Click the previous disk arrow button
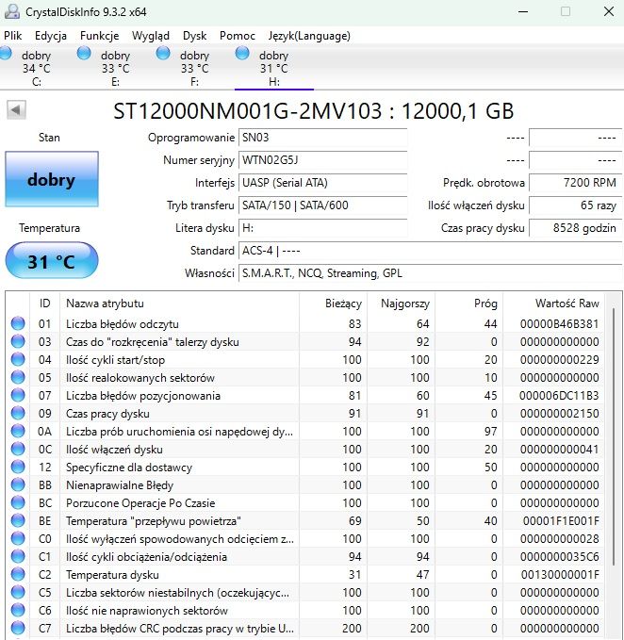Viewport: 624px width, 640px height. pos(16,109)
